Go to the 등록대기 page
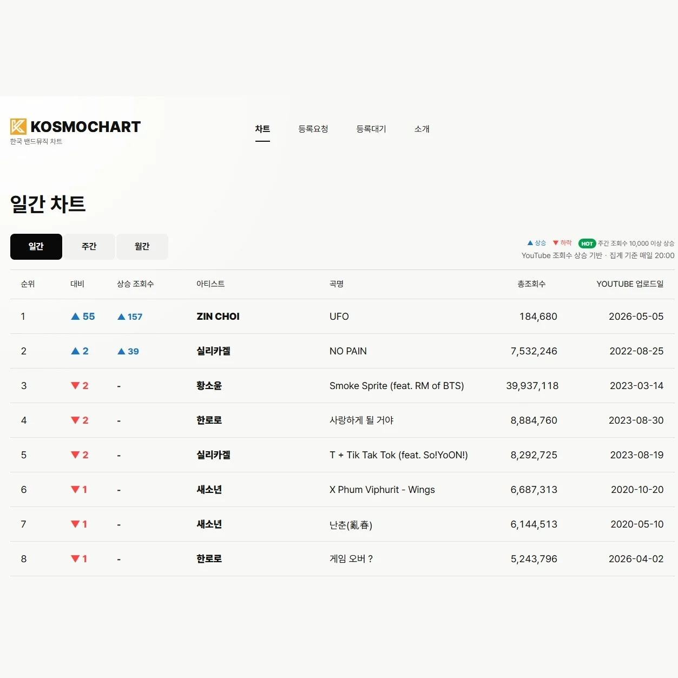678x678 pixels. pos(371,129)
